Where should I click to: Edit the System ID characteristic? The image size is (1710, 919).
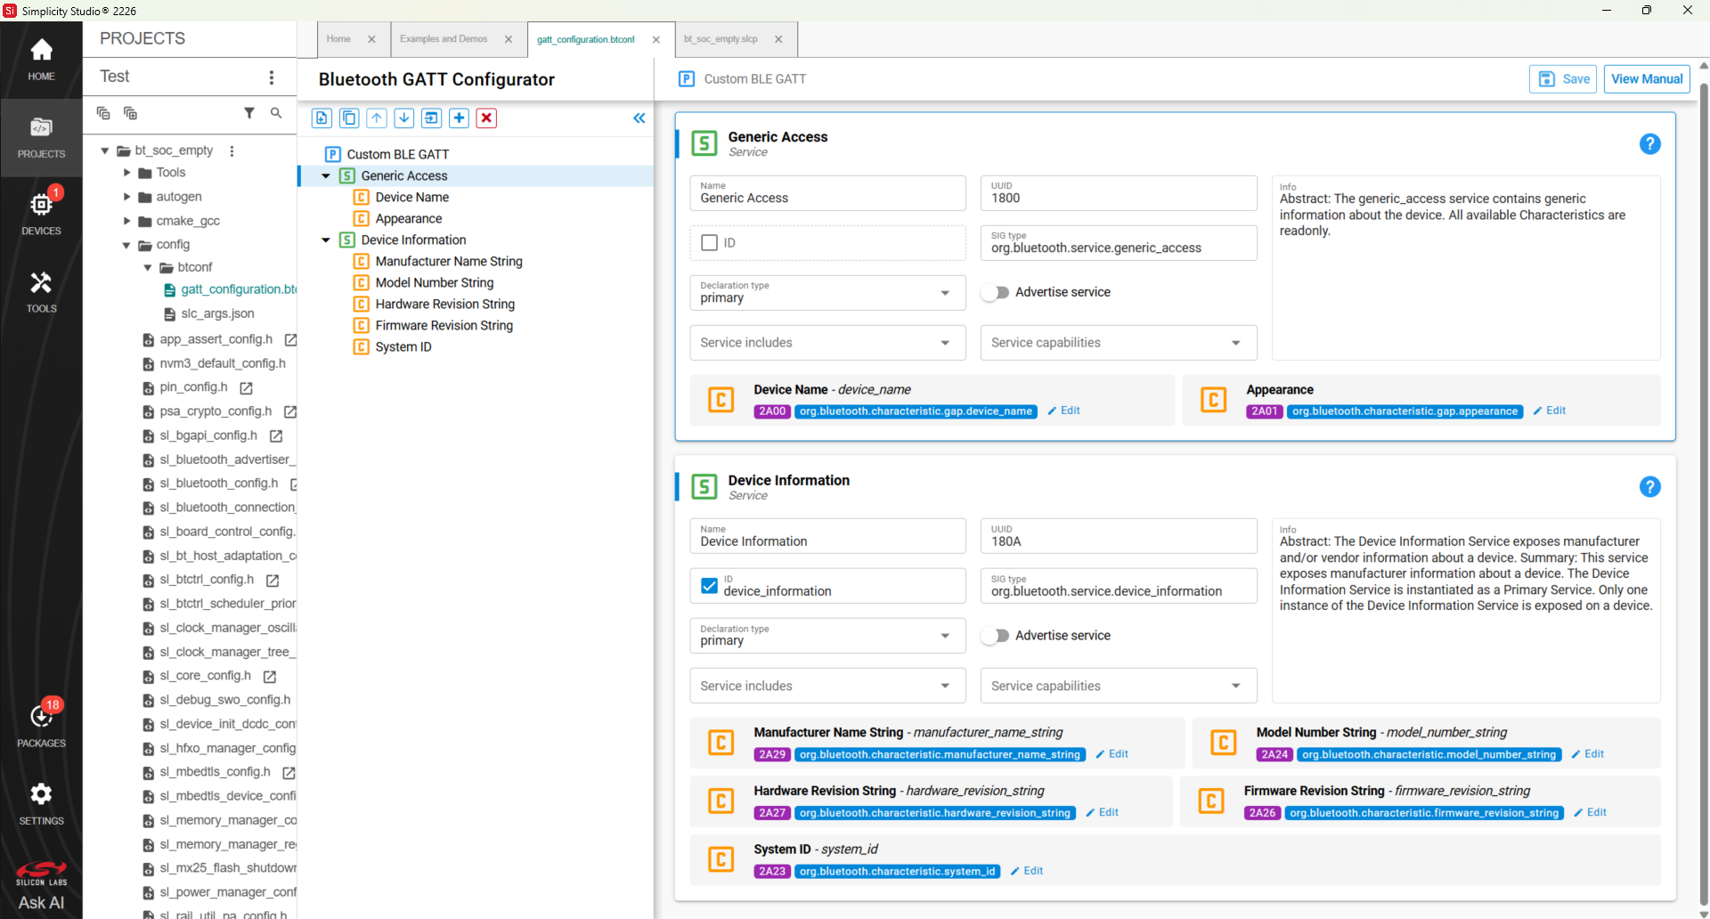coord(1027,871)
